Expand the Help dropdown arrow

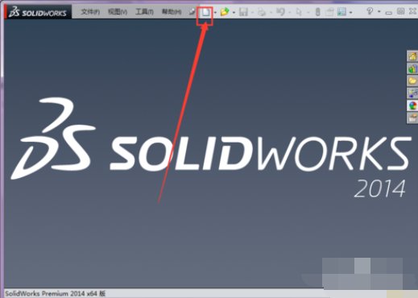coord(379,12)
